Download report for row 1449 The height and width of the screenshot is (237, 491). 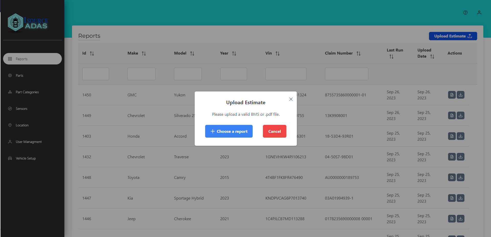pyautogui.click(x=461, y=115)
